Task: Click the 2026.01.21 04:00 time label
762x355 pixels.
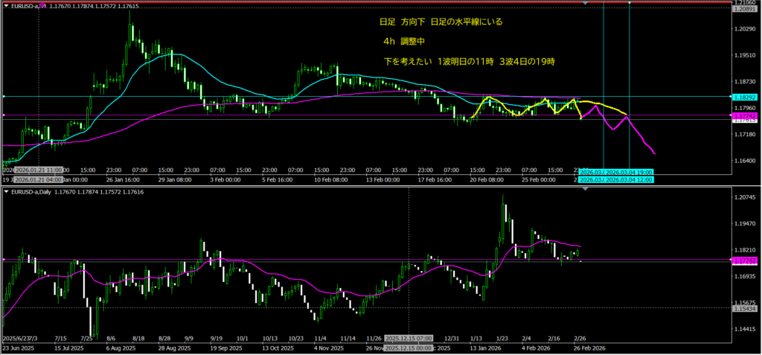Action: click(x=39, y=179)
